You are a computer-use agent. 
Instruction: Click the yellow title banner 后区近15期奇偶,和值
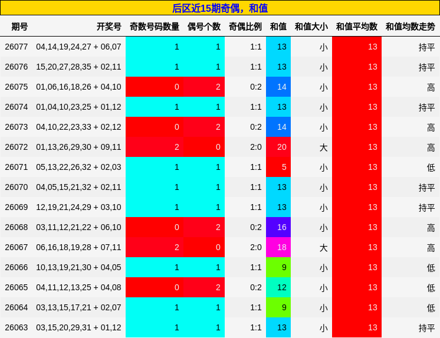[x=220, y=8]
